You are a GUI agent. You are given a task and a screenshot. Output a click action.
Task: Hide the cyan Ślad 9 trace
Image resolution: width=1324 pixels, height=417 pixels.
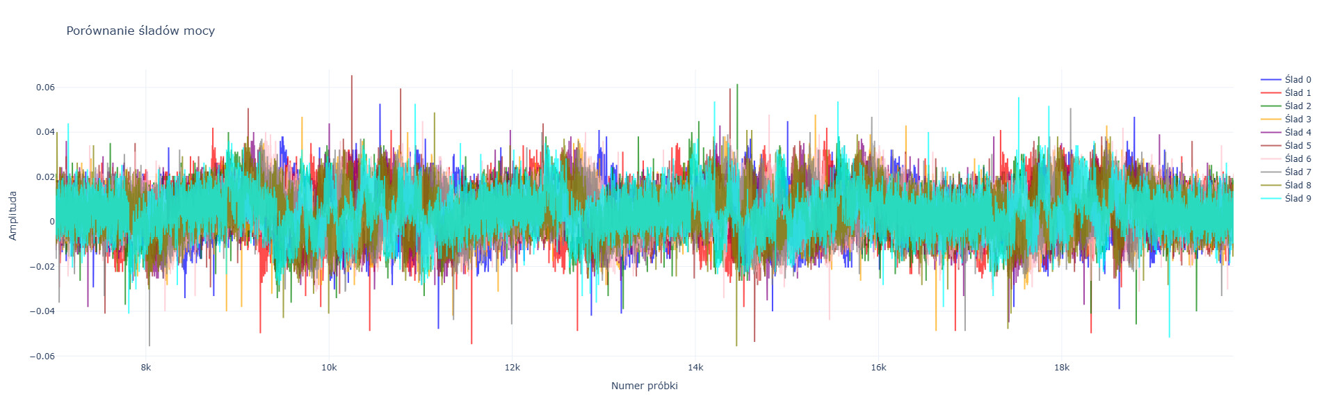[x=1297, y=199]
